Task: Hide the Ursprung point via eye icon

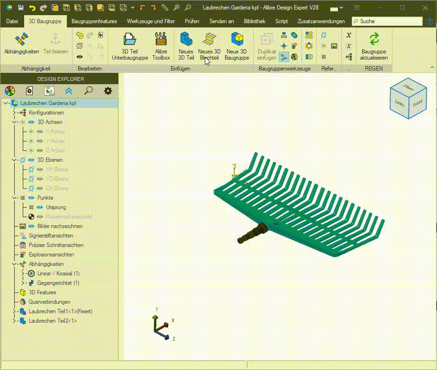Action: pos(40,207)
